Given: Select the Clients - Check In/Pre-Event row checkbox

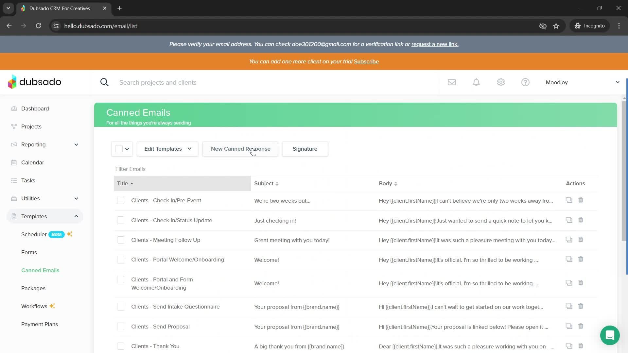Looking at the screenshot, I should point(121,200).
